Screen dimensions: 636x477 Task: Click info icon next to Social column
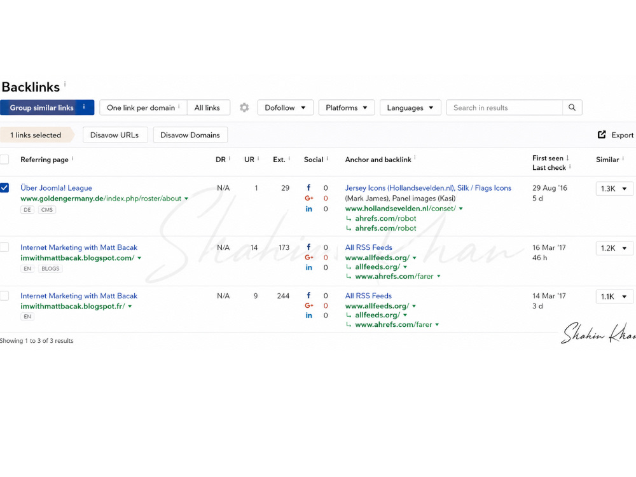pyautogui.click(x=328, y=158)
